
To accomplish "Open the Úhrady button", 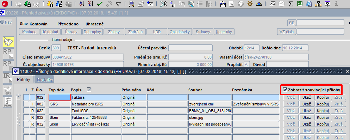I will 71,32.
